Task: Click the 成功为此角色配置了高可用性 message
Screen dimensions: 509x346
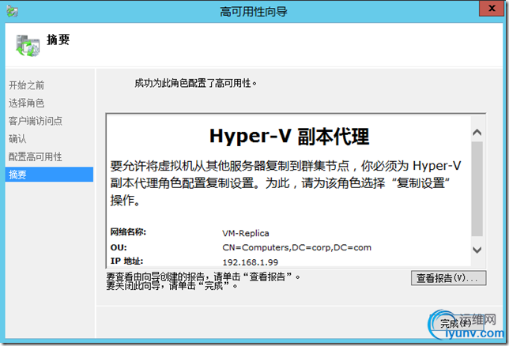Action: click(196, 84)
